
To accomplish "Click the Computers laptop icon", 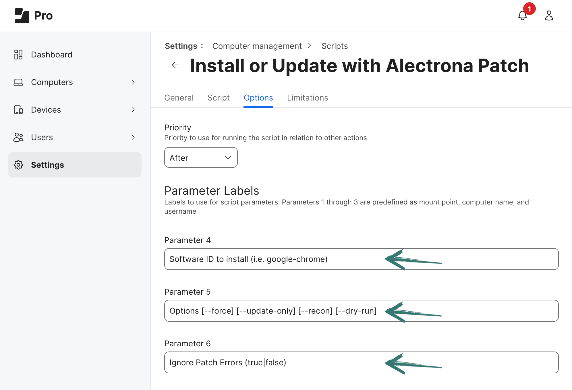I will point(18,82).
